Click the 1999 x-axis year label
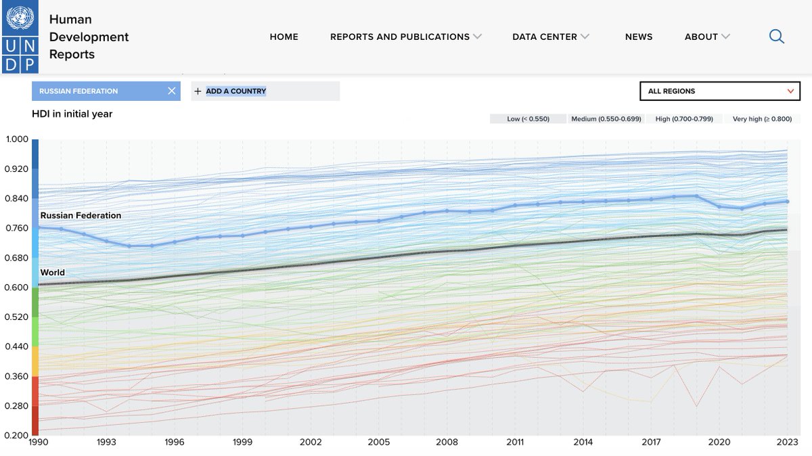 point(242,442)
